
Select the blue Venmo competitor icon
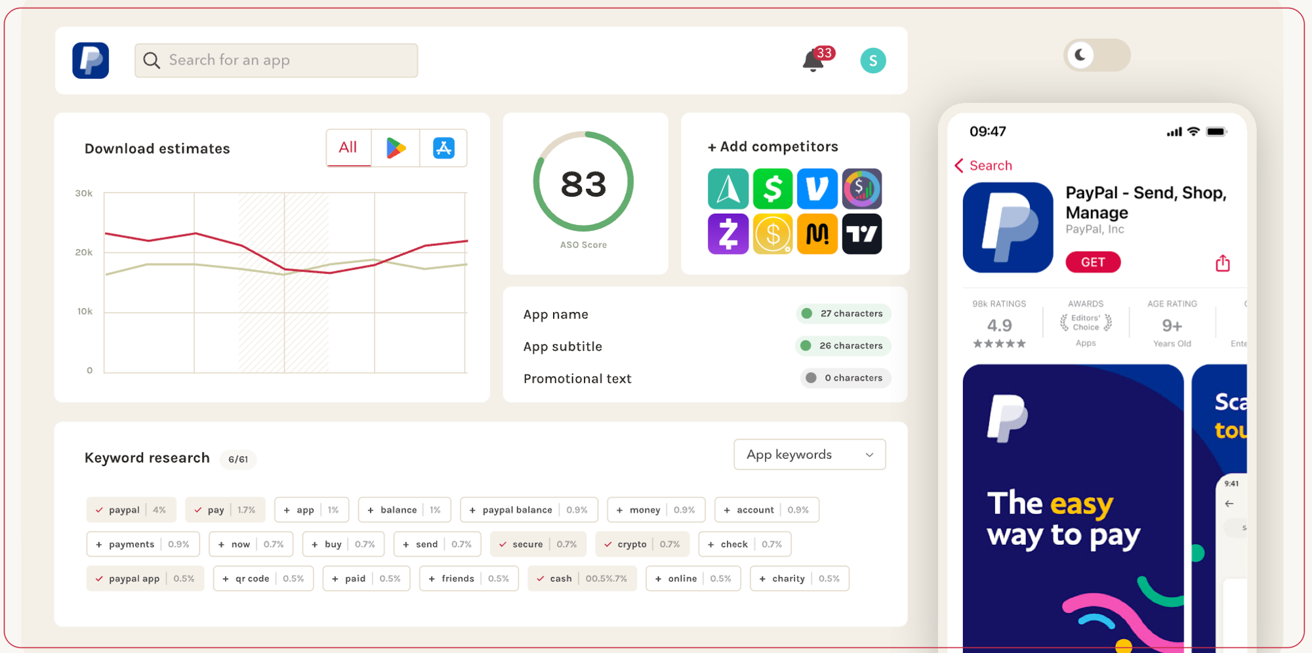(817, 189)
